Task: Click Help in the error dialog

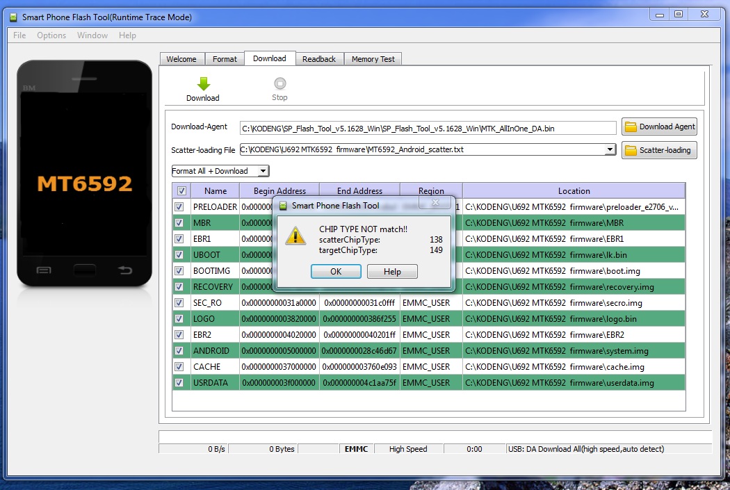Action: tap(392, 272)
